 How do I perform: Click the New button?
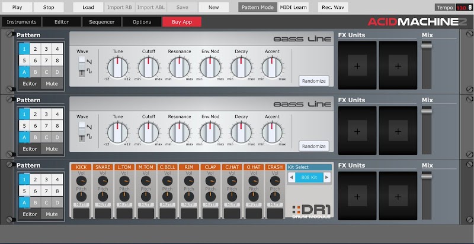click(213, 7)
